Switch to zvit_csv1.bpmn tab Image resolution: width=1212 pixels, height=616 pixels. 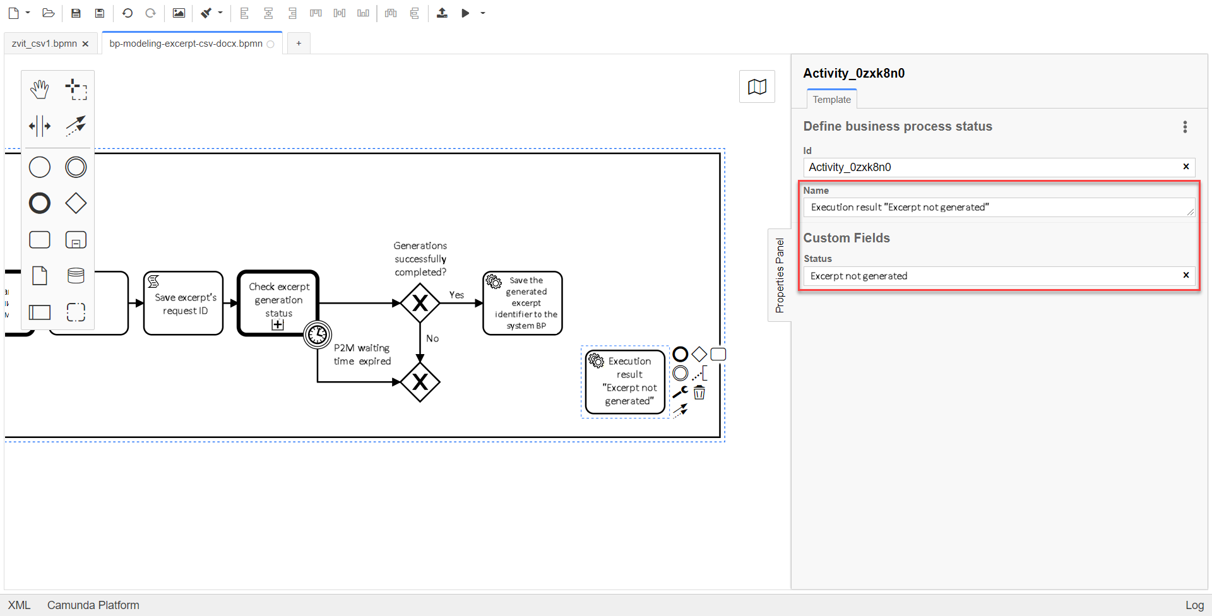click(x=44, y=44)
